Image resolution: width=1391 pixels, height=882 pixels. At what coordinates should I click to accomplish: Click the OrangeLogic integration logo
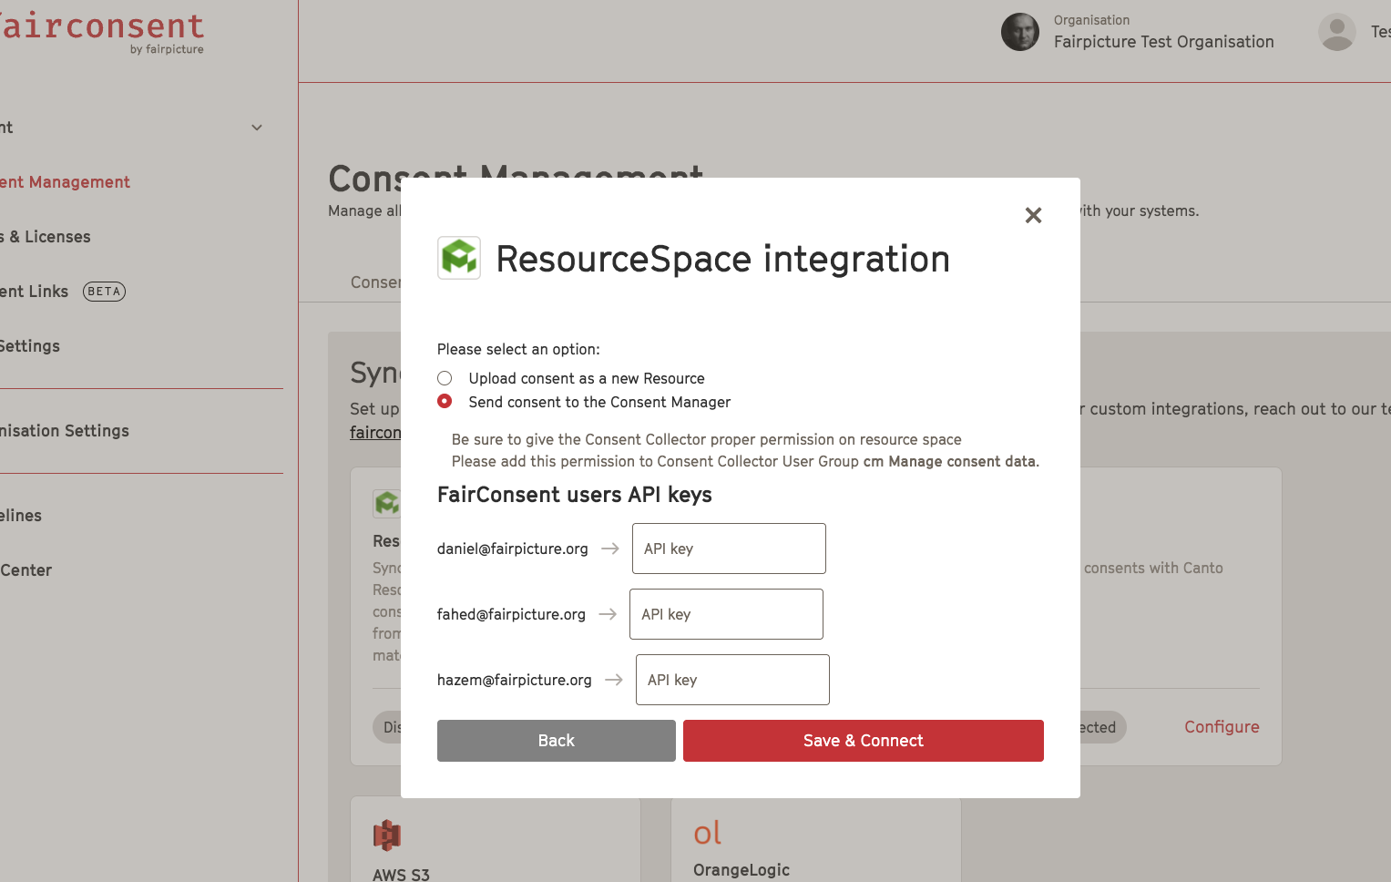click(x=708, y=833)
